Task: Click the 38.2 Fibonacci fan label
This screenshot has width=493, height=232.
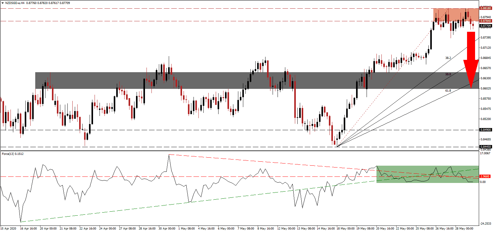Action: (448, 58)
